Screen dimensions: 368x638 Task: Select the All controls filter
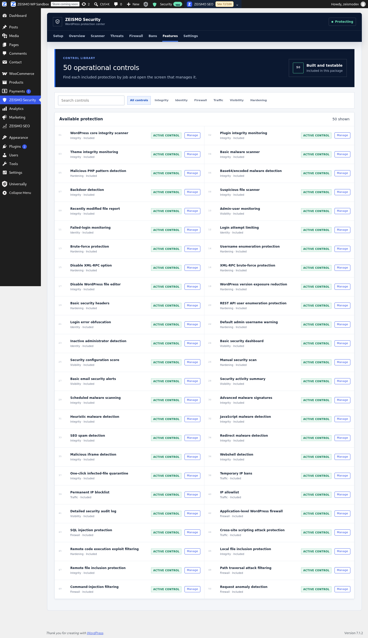(139, 100)
